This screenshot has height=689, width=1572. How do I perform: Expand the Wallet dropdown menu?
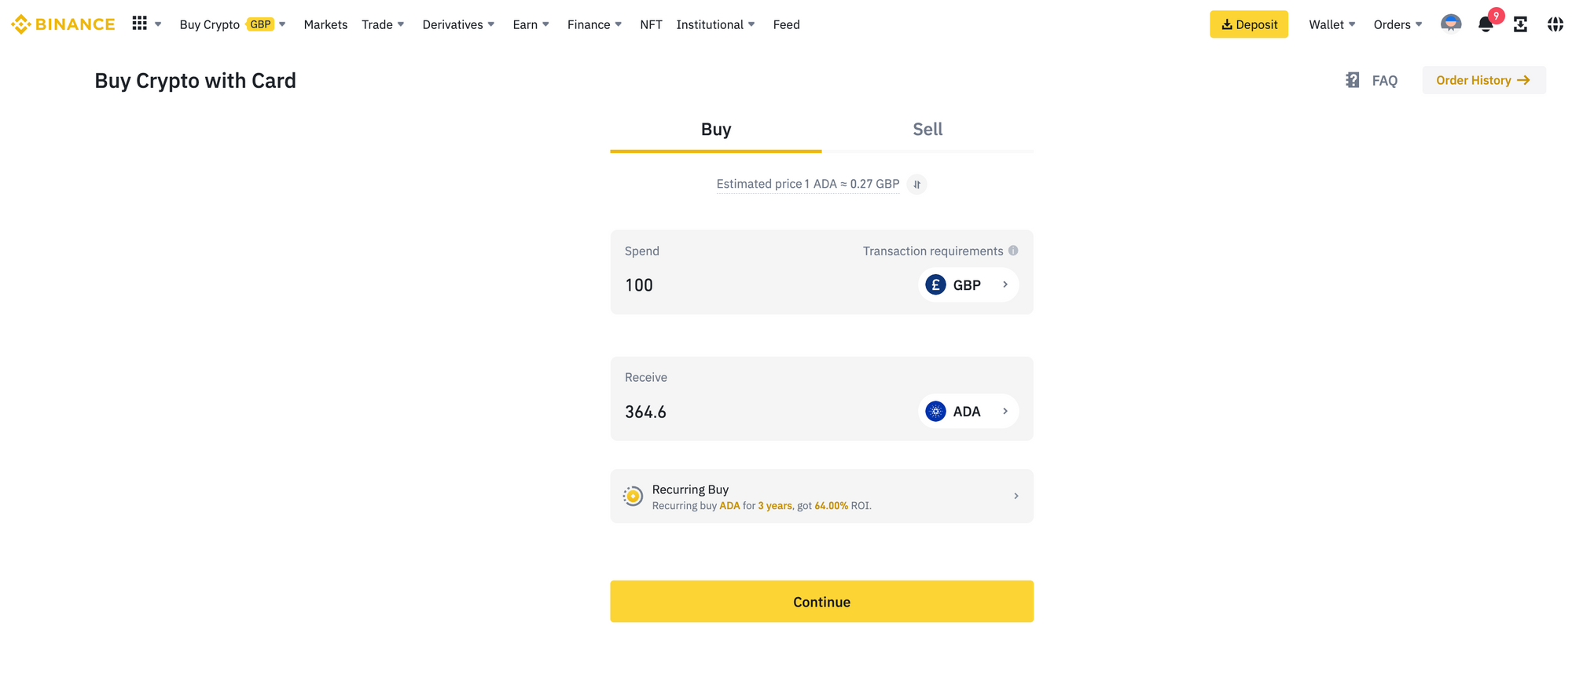coord(1332,24)
